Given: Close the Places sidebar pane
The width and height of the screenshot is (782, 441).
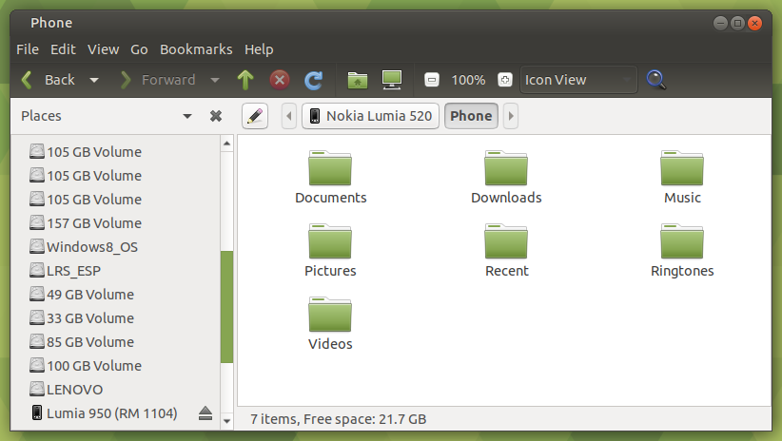Looking at the screenshot, I should [216, 116].
